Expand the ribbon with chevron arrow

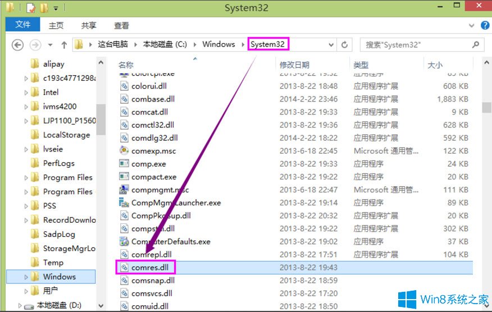471,25
